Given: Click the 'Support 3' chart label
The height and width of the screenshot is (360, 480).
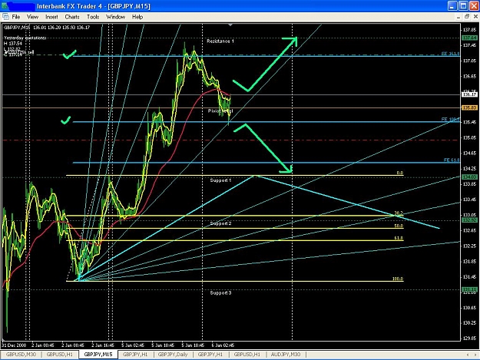Looking at the screenshot, I should (x=220, y=292).
